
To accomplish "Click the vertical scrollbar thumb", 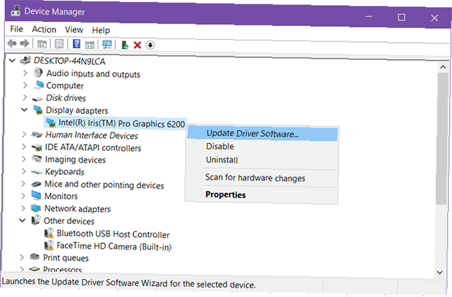I will pos(442,138).
